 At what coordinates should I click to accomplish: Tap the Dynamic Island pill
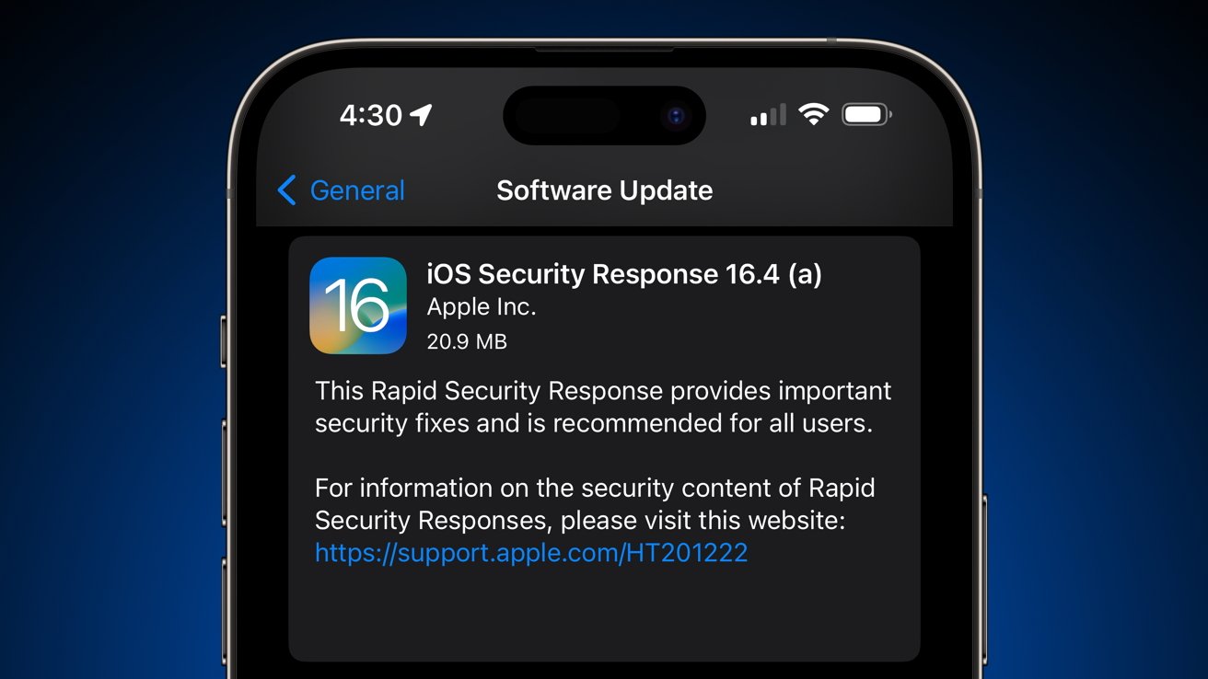tap(604, 115)
